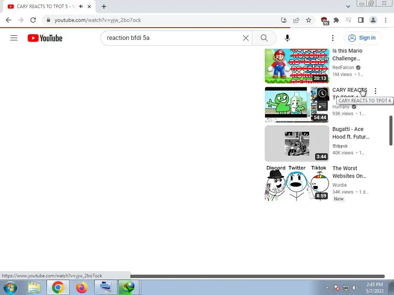Open the Chrome extensions puzzle icon
The image size is (394, 295).
coord(336,20)
